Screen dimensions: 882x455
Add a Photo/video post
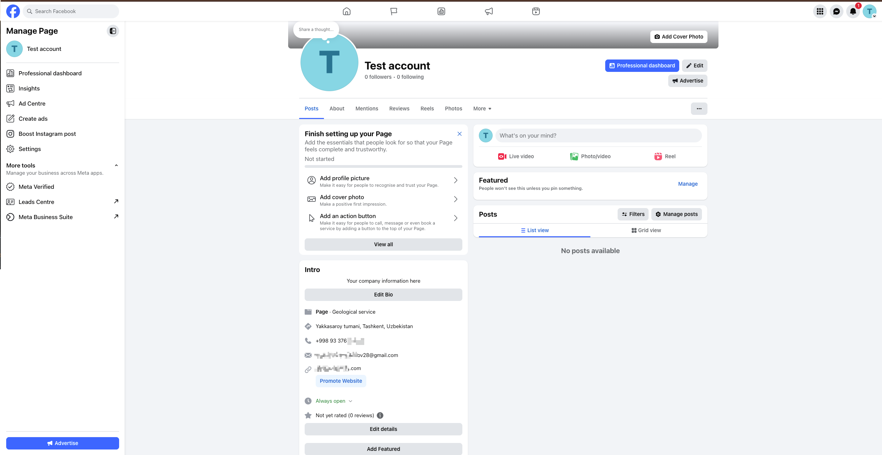[590, 156]
